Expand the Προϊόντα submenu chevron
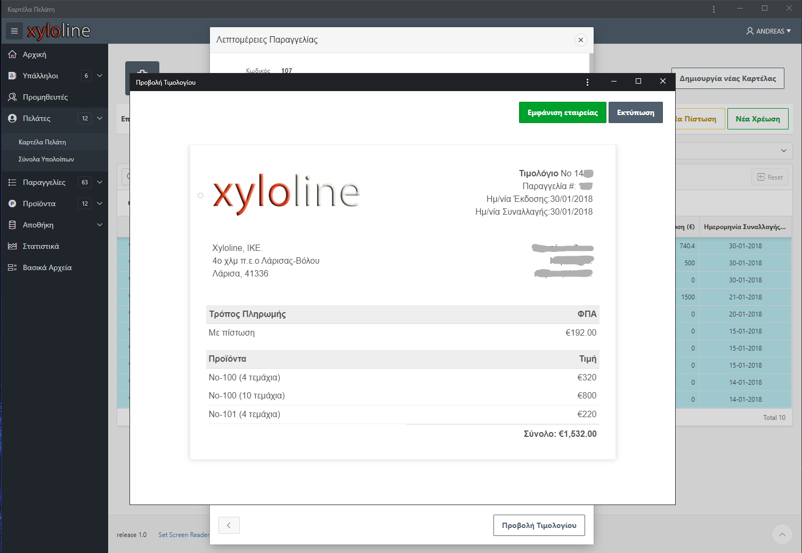Screen dimensions: 802x553 pos(100,204)
